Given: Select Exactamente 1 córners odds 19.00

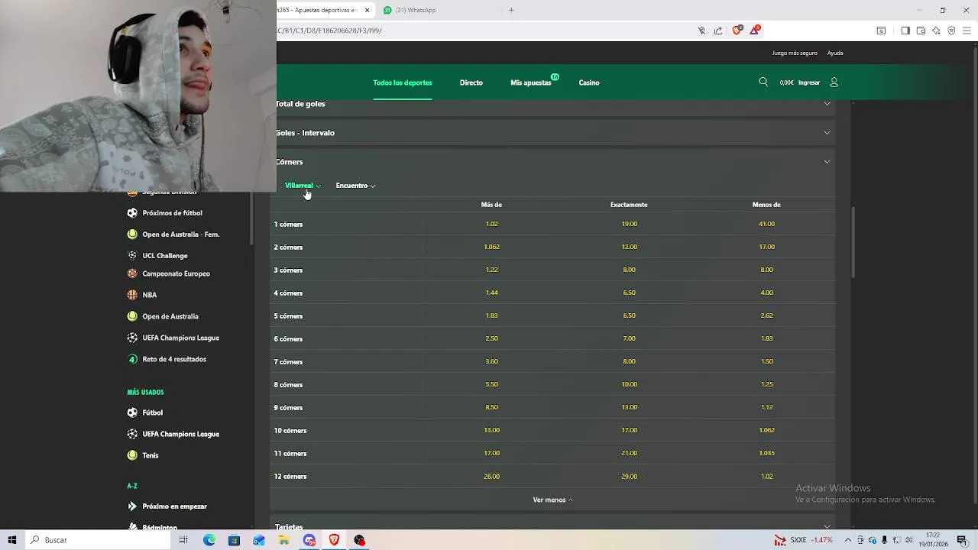Looking at the screenshot, I should 629,224.
